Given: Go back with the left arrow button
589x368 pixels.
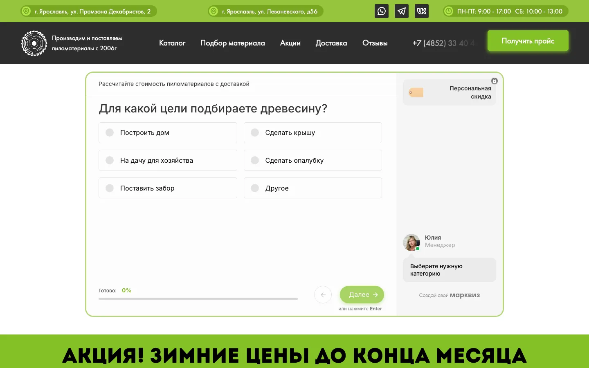Looking at the screenshot, I should [323, 294].
